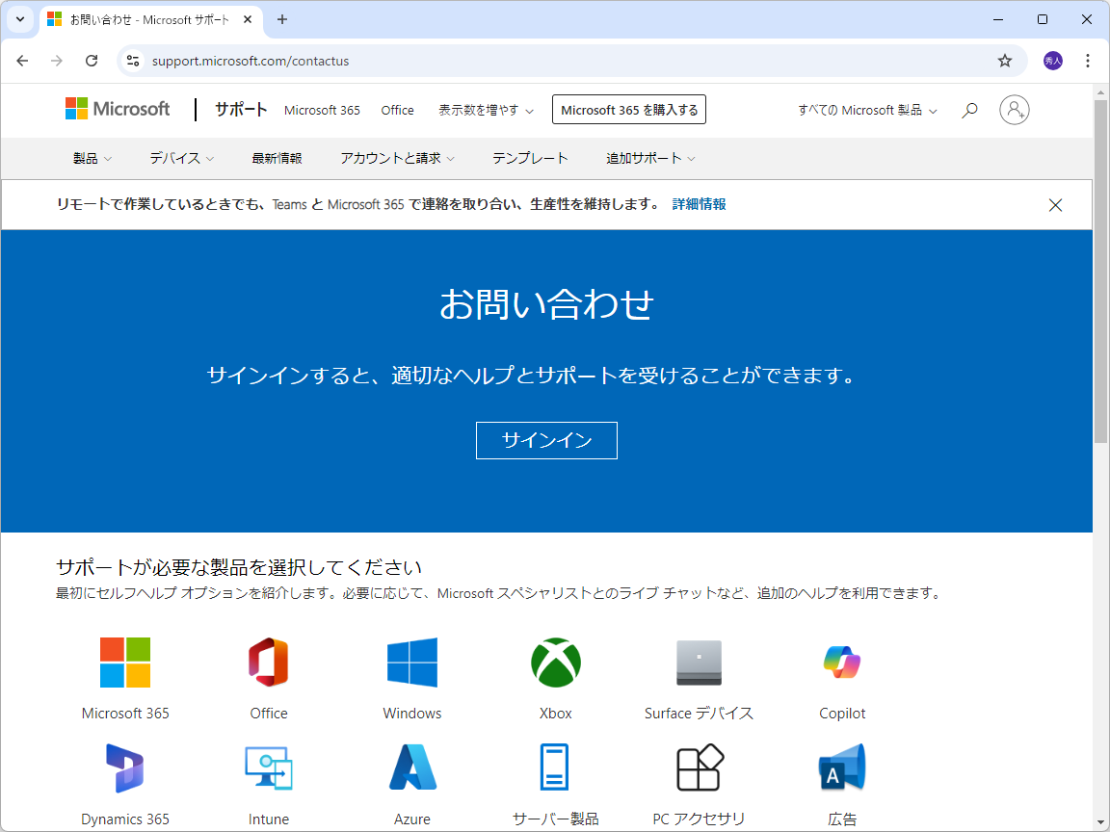
Task: Select the Surface デバイス icon
Action: (x=698, y=663)
